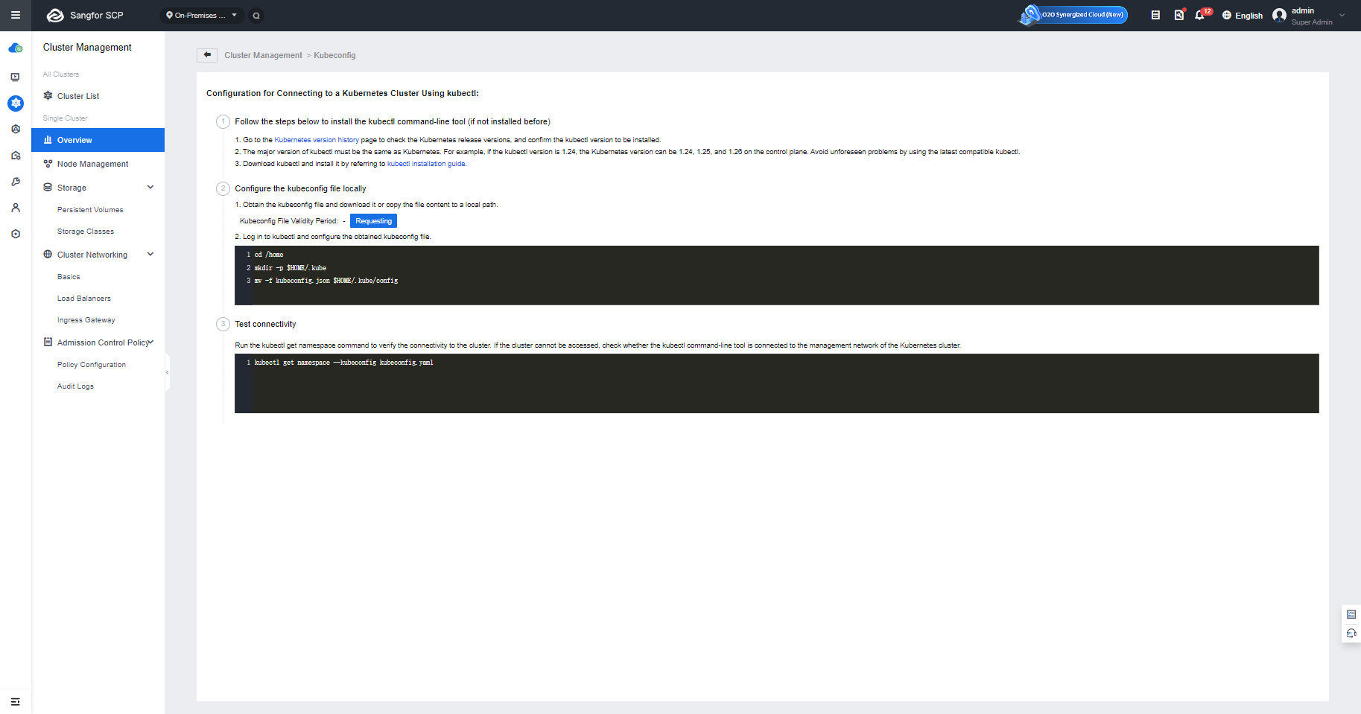Open the wrench tools icon in left rail
The height and width of the screenshot is (714, 1361).
15,182
